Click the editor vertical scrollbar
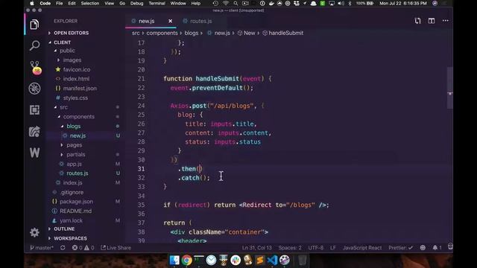Screen dimensions: 477x268 [x=450, y=88]
